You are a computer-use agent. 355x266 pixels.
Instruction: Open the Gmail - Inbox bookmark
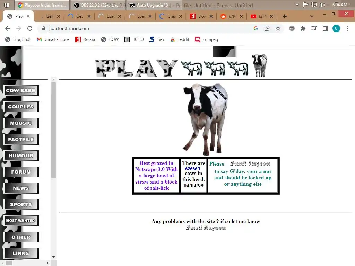[53, 39]
